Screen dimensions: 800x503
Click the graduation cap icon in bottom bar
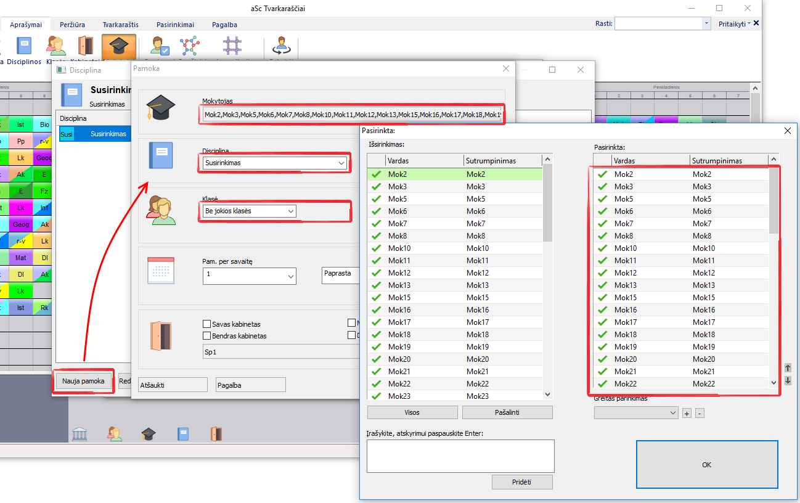coord(149,434)
